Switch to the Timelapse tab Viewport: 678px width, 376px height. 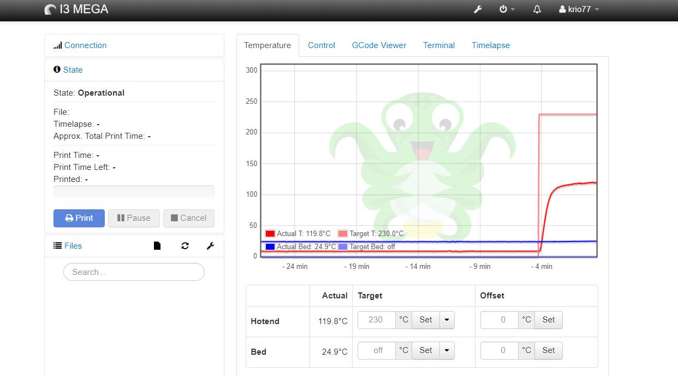pos(491,45)
